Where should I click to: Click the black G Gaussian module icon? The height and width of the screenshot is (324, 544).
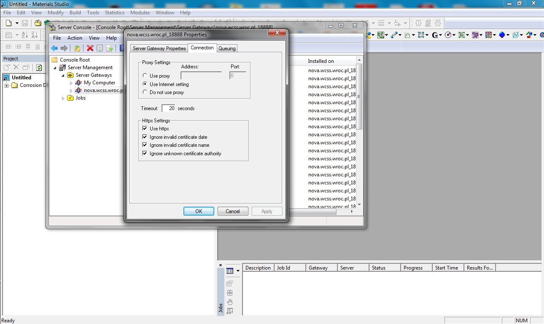435,35
